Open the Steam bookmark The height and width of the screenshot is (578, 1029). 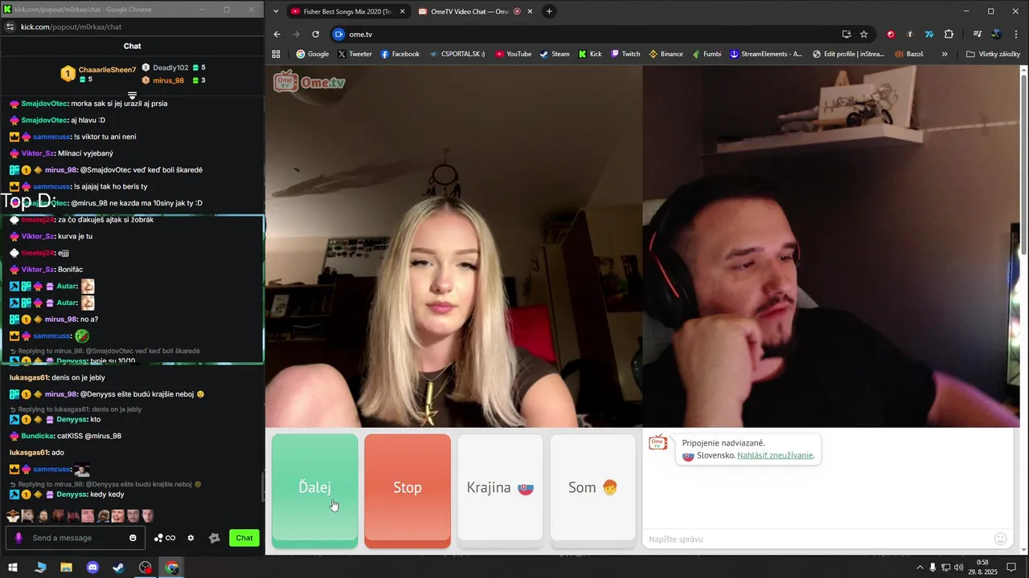coord(555,54)
